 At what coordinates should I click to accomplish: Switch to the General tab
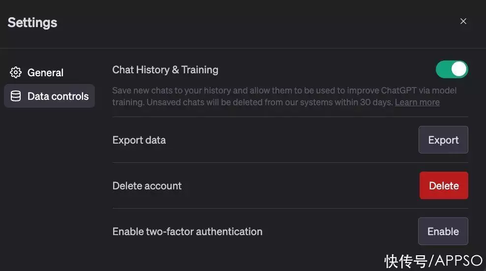45,73
